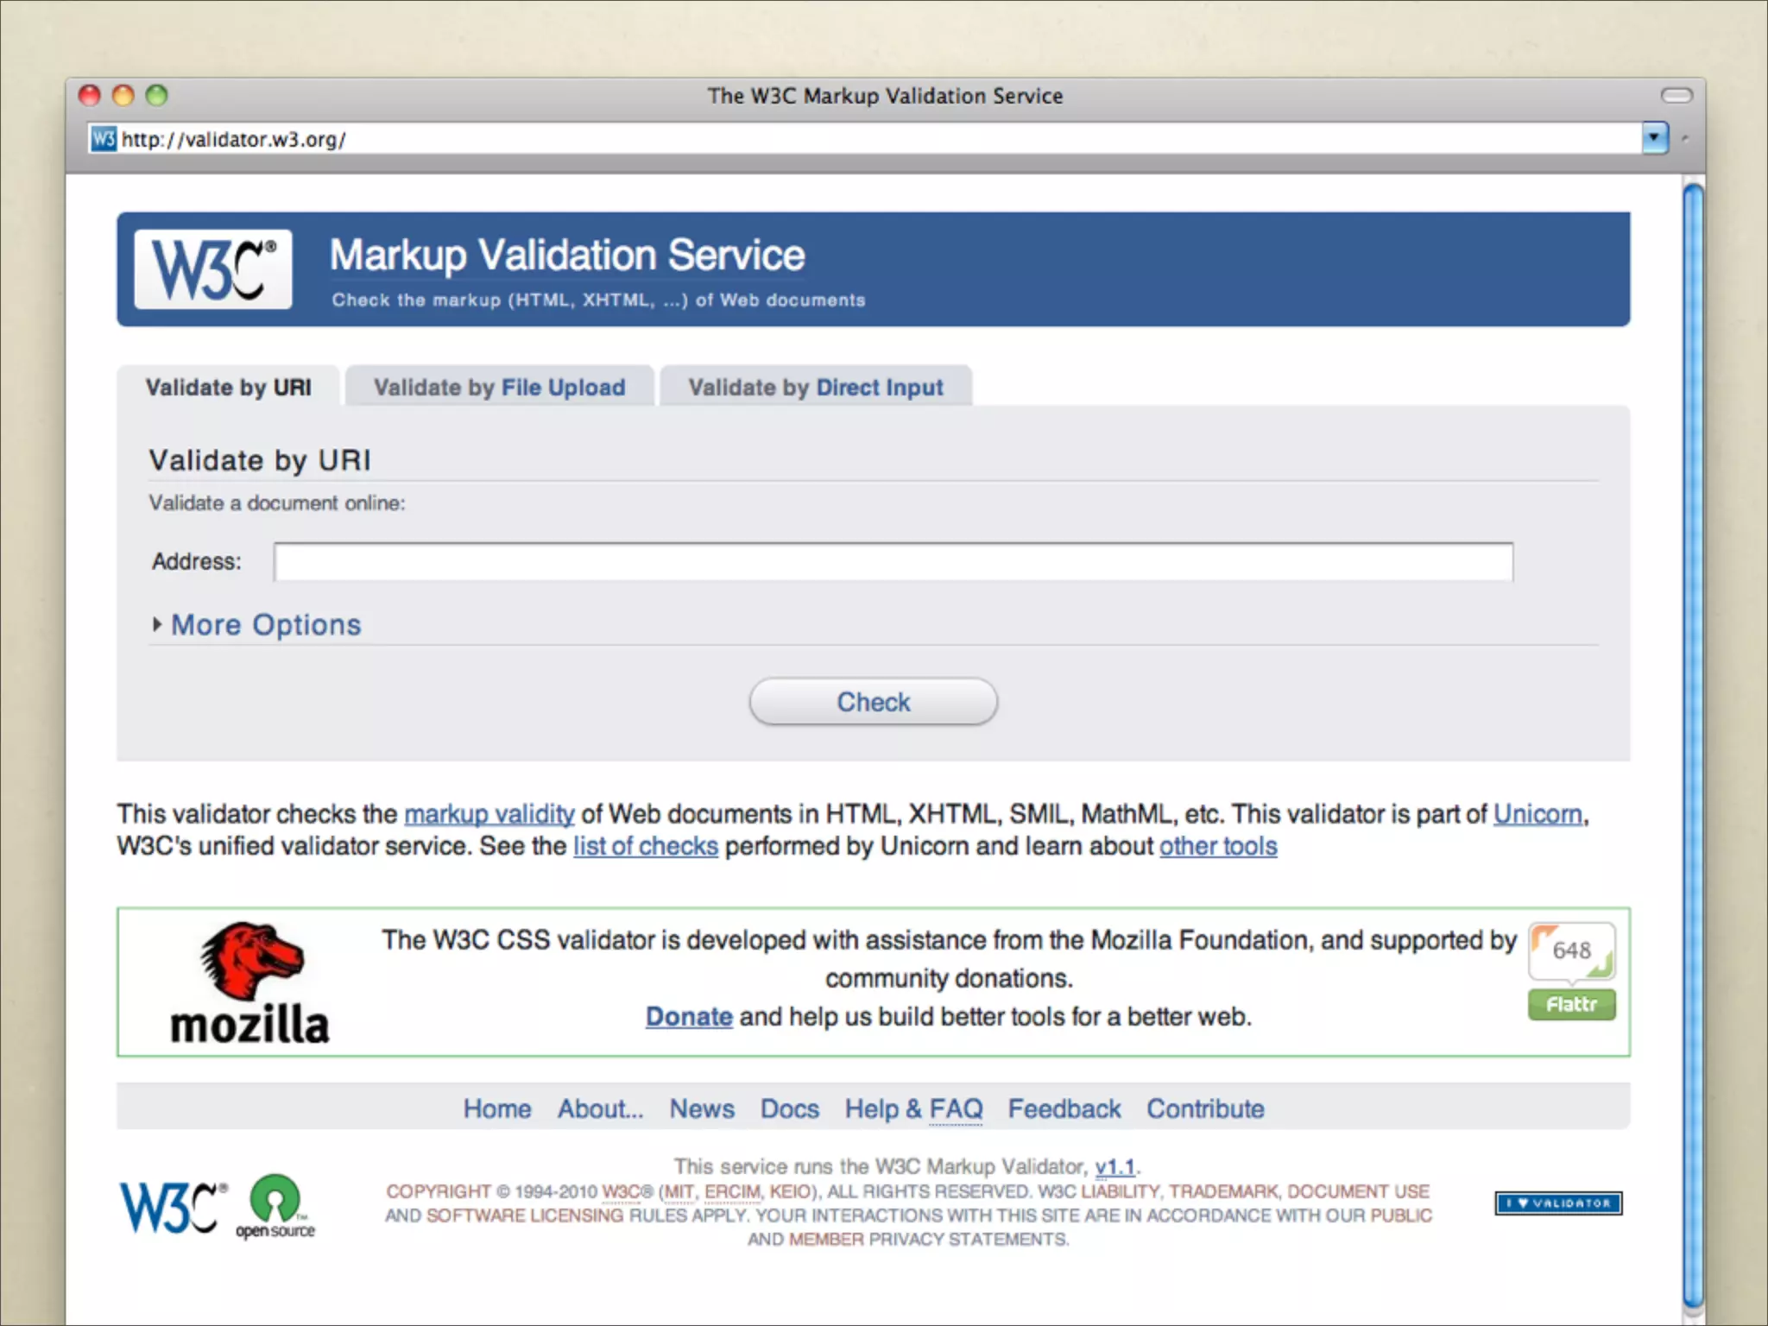This screenshot has height=1326, width=1768.
Task: Click the W3C logo in blue header
Action: 212,269
